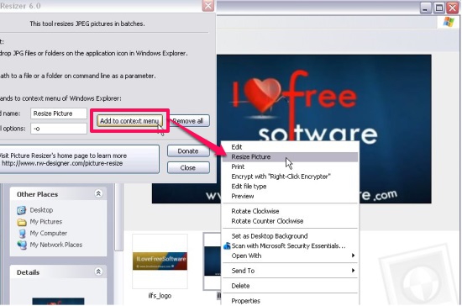
Task: Expand the Send To submenu arrow
Action: (353, 271)
